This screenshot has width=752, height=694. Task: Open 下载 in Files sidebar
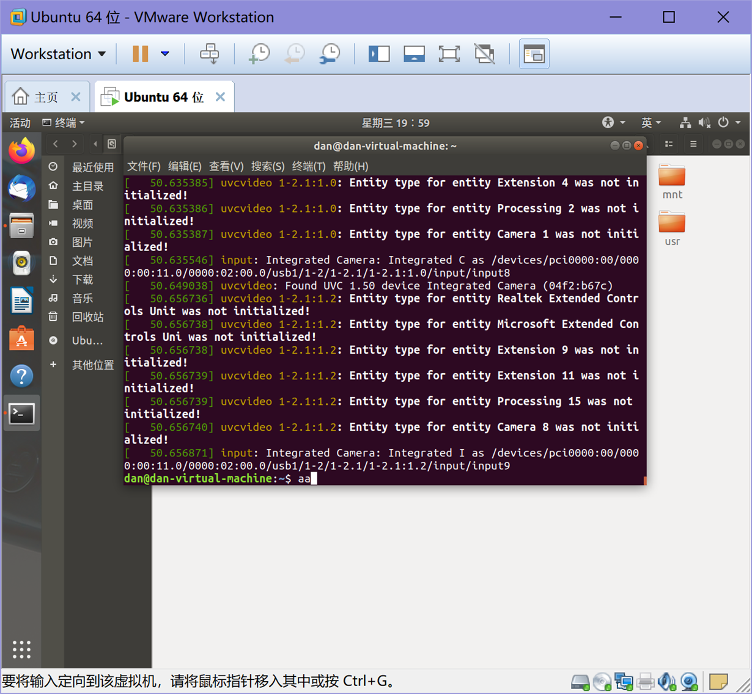(83, 280)
